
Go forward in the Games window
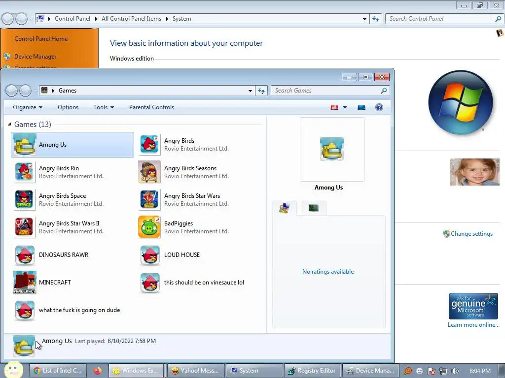pos(25,91)
